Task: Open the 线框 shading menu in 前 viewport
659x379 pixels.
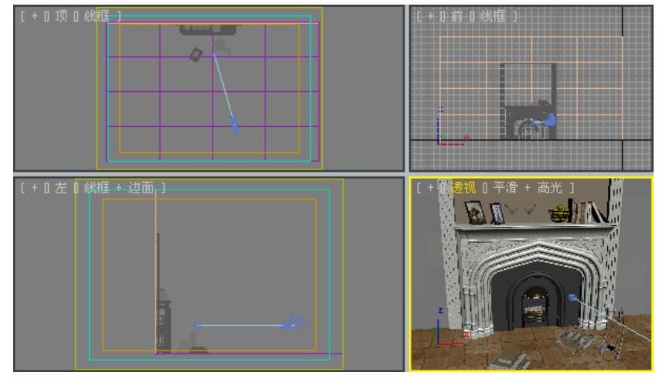Action: [493, 16]
